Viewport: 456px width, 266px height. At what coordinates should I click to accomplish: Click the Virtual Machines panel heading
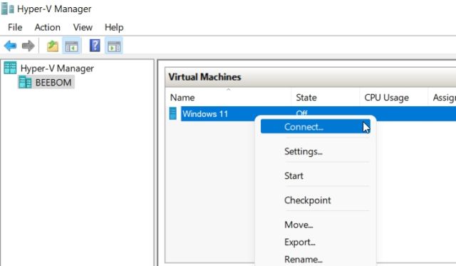pyautogui.click(x=204, y=77)
